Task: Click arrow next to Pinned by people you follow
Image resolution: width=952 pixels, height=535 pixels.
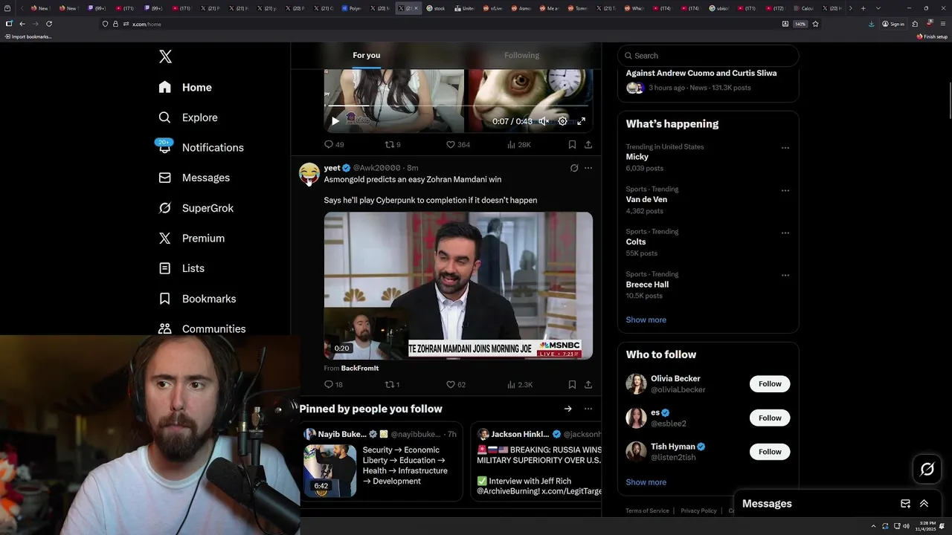Action: click(x=567, y=409)
